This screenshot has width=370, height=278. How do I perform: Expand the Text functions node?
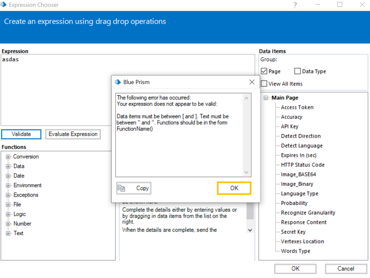tap(8, 234)
